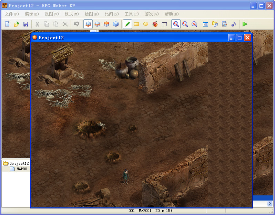This screenshot has width=275, height=215.
Task: Click the Undo arrow icon
Action: pos(76,24)
